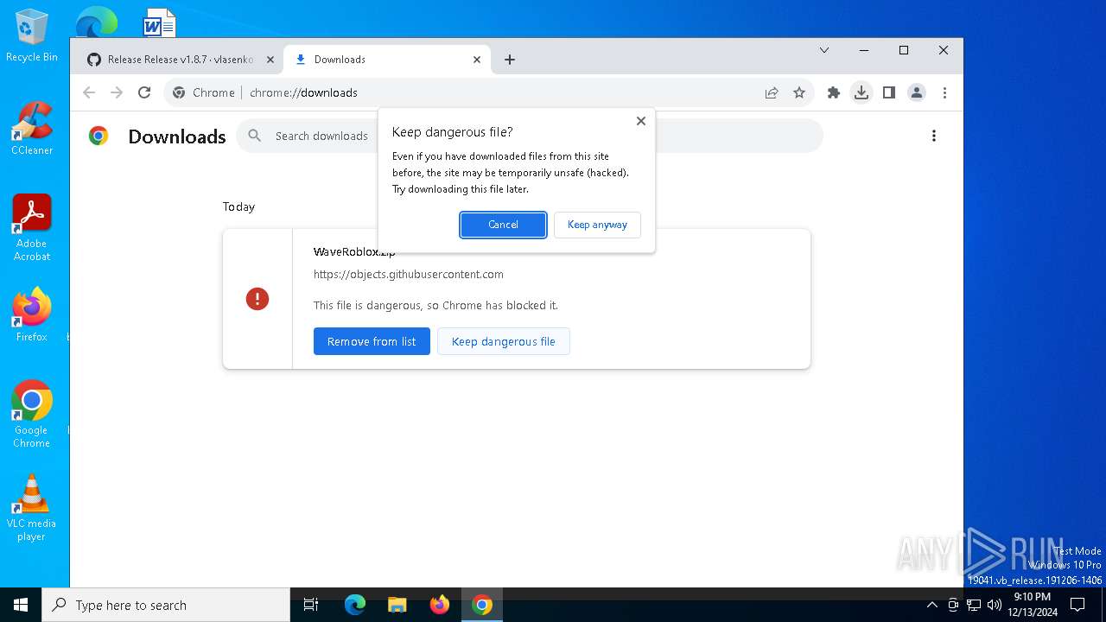Click the red dangerous file warning icon

[257, 299]
